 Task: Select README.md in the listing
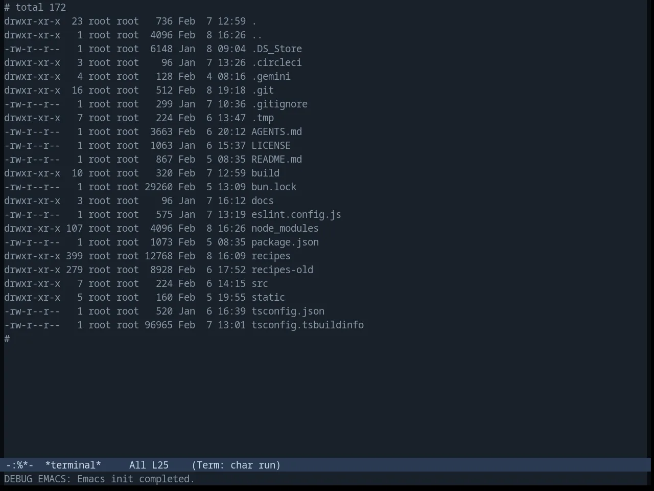click(276, 160)
